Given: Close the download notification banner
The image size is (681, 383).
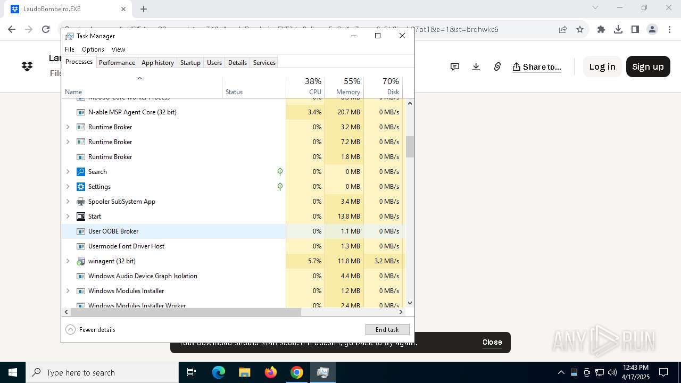Looking at the screenshot, I should click(x=492, y=342).
